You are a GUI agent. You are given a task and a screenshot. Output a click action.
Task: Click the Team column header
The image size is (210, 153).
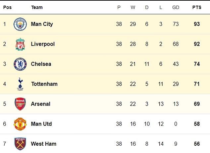pos(37,7)
